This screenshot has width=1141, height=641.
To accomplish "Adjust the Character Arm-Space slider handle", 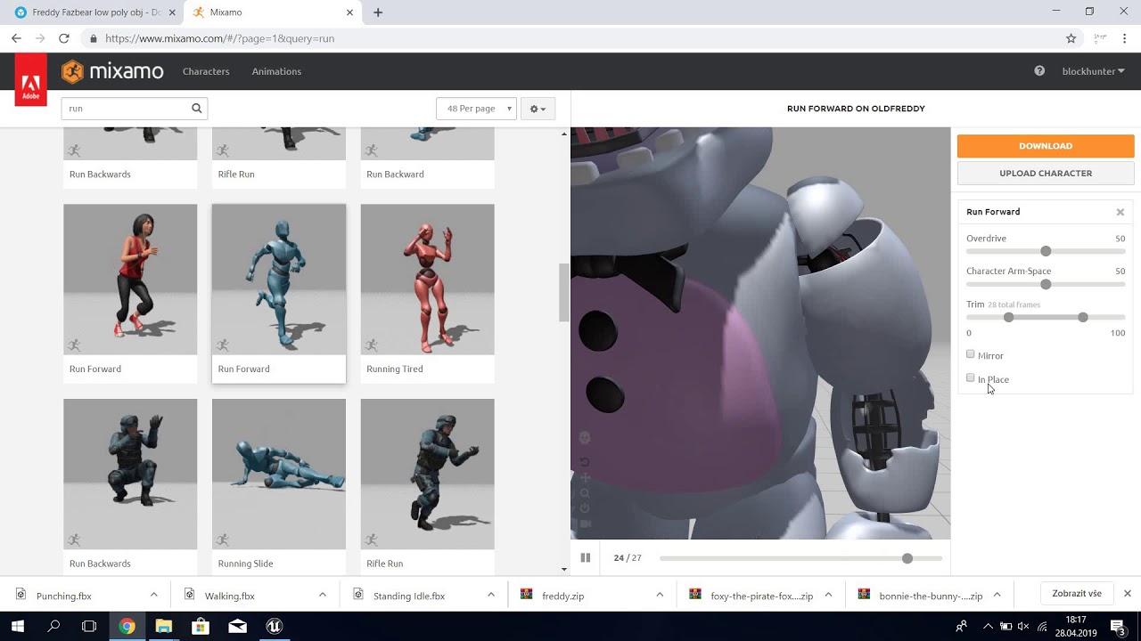I will 1046,284.
